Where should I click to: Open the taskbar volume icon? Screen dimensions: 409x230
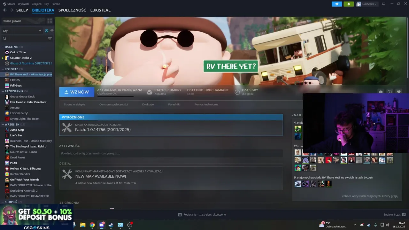tap(387, 225)
